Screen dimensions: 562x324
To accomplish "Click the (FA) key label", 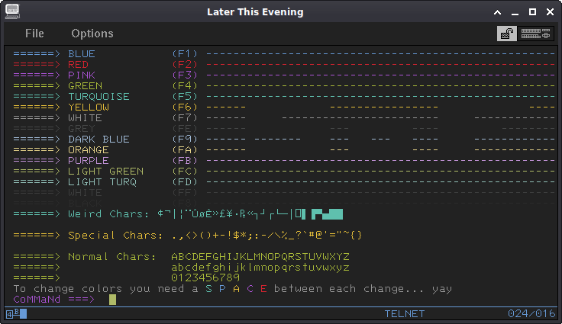I will coord(185,150).
